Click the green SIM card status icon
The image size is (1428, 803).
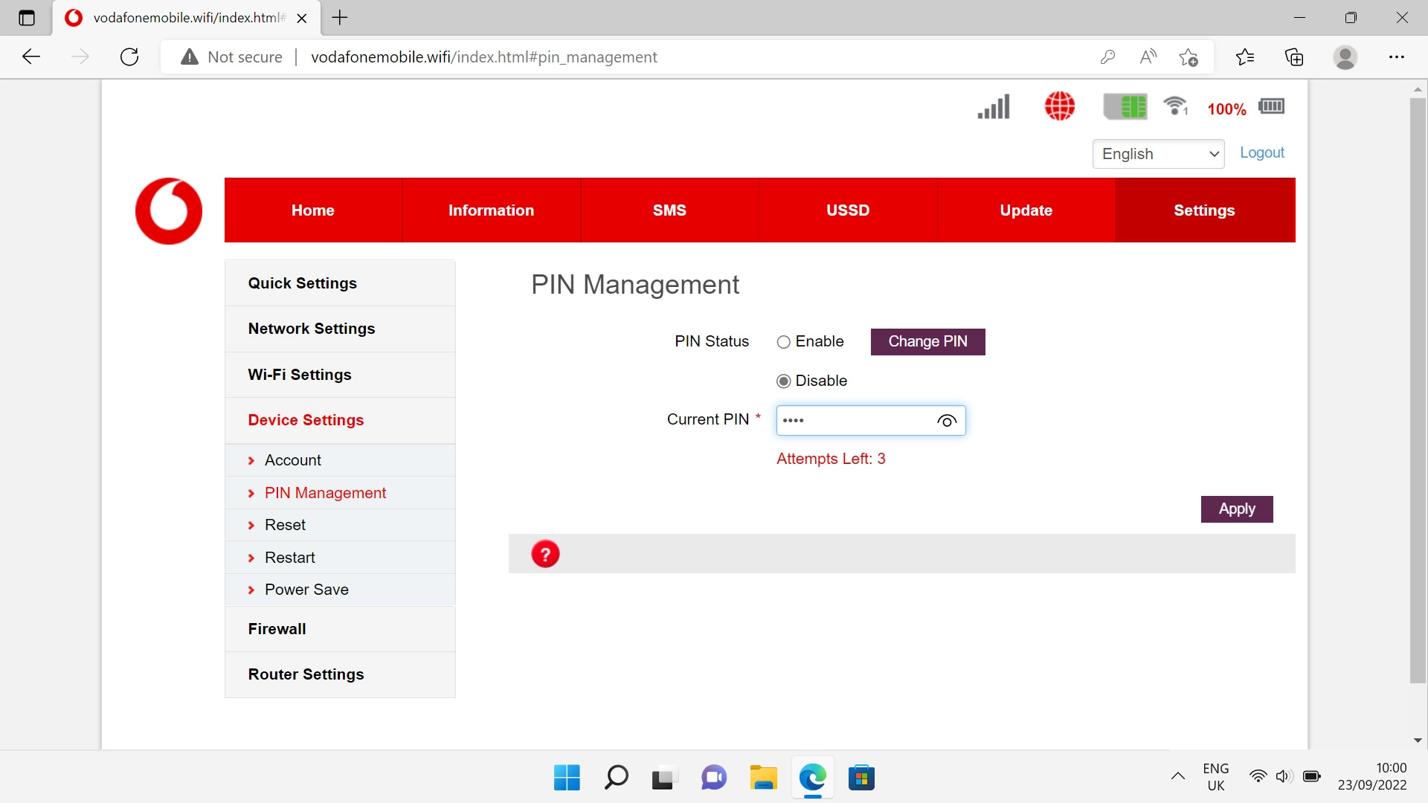pyautogui.click(x=1125, y=106)
